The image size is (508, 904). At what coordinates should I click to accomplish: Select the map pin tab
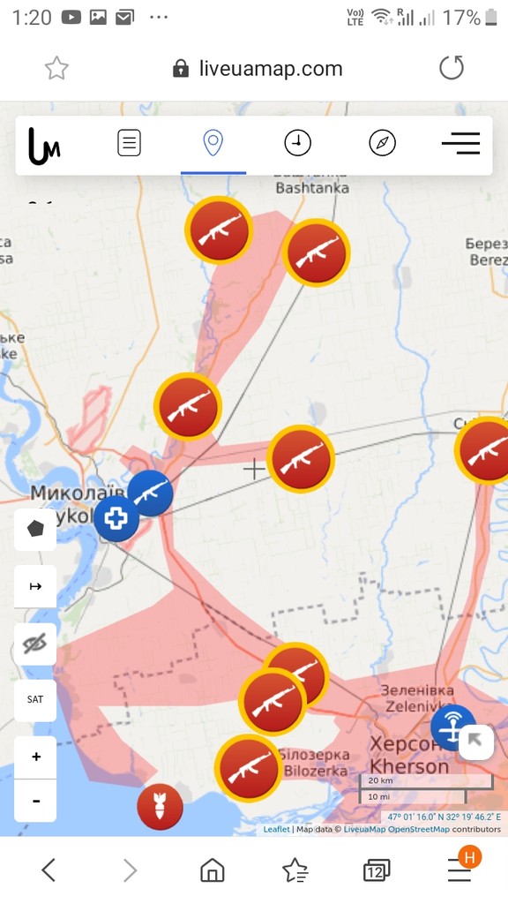(x=213, y=142)
